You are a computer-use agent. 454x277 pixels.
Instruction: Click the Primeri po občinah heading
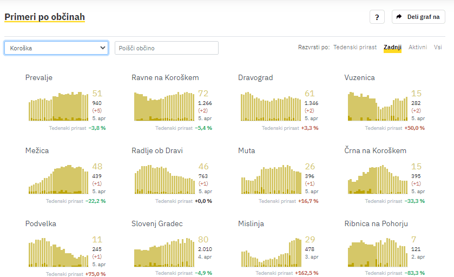click(x=45, y=17)
